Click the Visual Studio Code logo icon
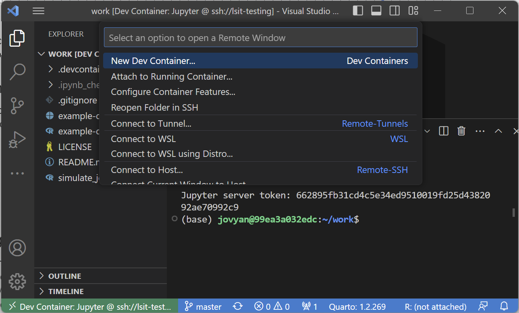This screenshot has width=519, height=313. pos(13,11)
